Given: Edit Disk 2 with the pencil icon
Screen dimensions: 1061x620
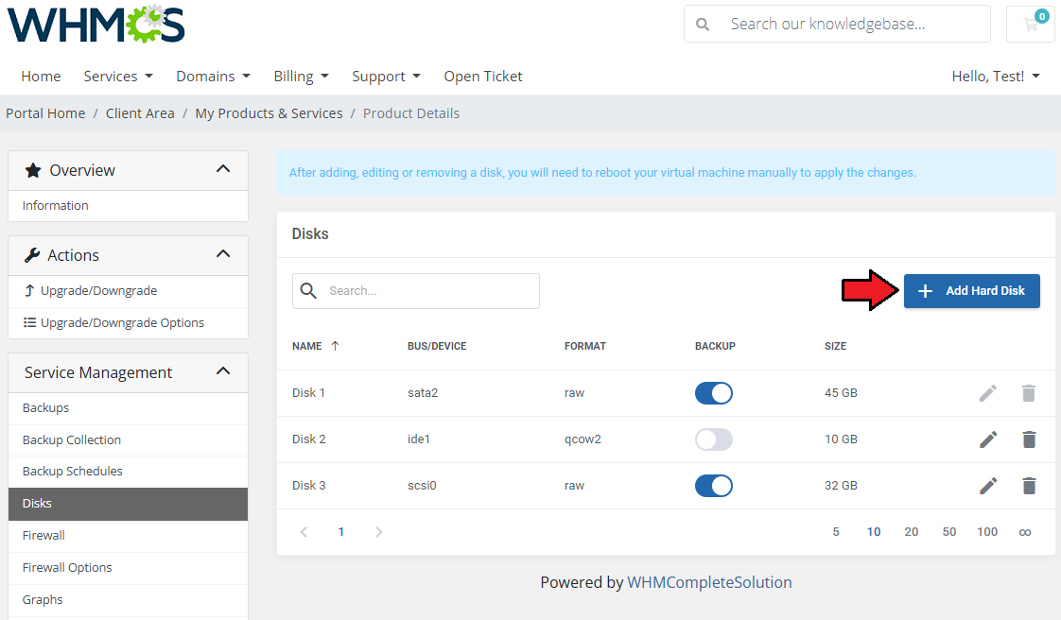Looking at the screenshot, I should tap(988, 439).
